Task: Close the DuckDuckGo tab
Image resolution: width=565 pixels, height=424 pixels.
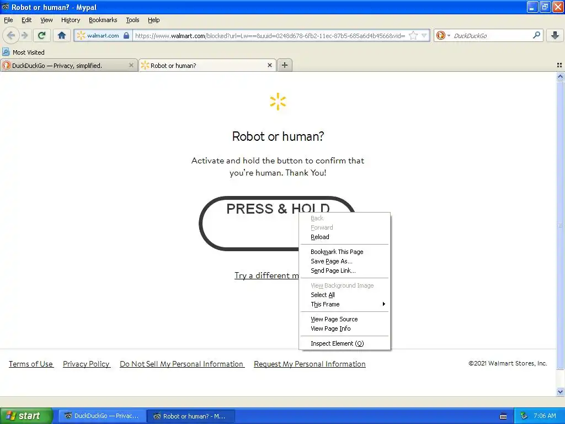Action: pos(131,65)
